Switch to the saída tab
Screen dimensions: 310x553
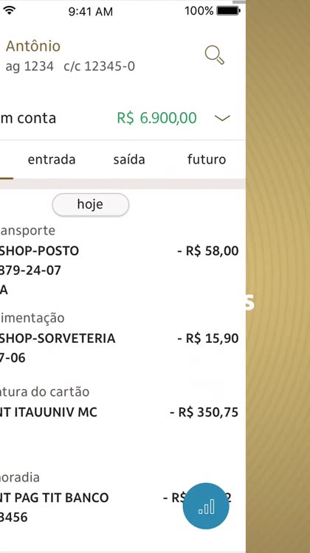pyautogui.click(x=129, y=159)
